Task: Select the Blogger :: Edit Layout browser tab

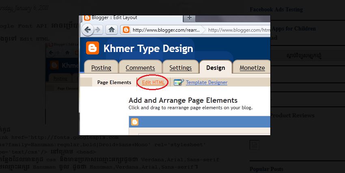Action: [132, 17]
